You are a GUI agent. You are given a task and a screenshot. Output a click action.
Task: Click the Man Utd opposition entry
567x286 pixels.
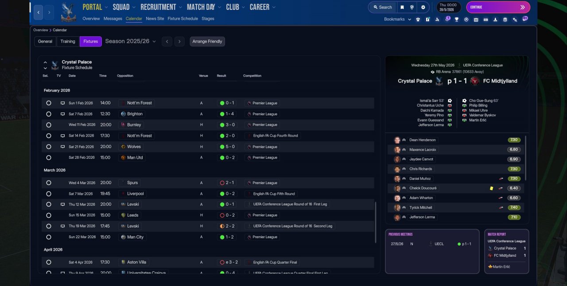pos(132,157)
